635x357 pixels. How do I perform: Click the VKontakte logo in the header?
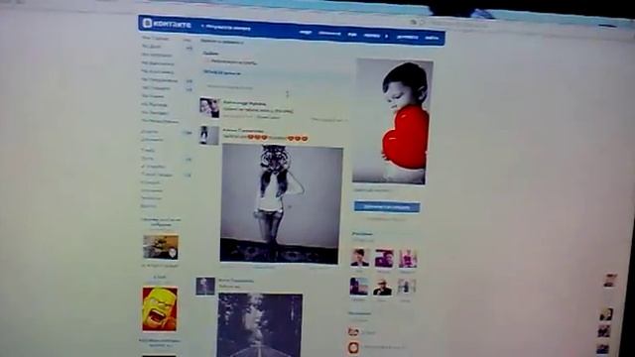[x=167, y=24]
